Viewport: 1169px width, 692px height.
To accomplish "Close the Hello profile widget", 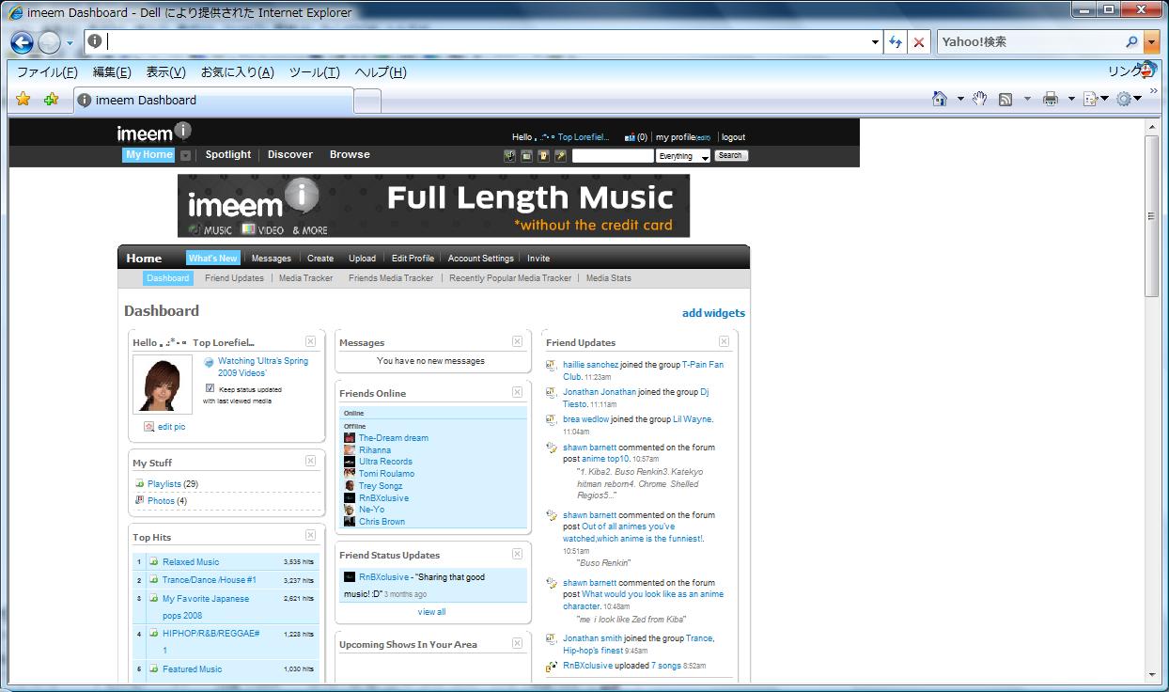I will [310, 341].
